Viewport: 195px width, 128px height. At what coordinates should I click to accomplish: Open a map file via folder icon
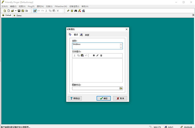[12, 11]
